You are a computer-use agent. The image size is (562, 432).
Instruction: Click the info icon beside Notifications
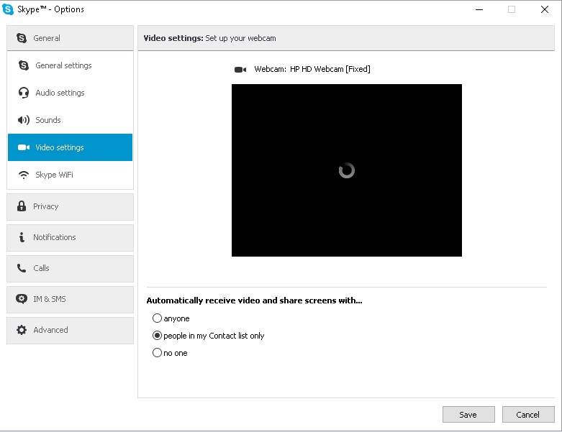click(22, 237)
